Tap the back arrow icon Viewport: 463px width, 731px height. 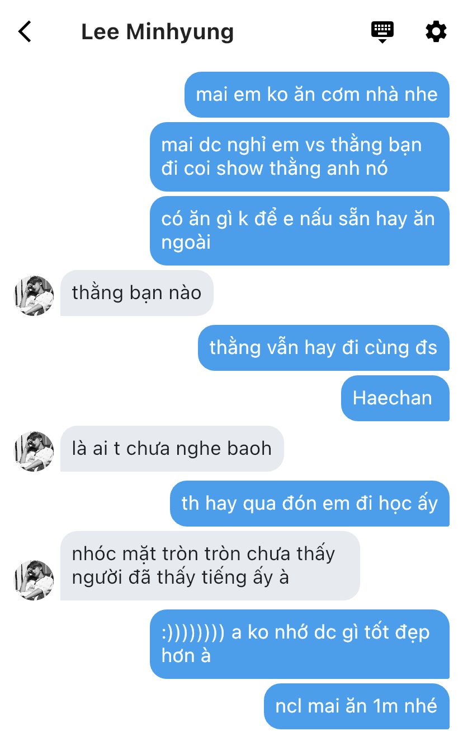[x=25, y=31]
